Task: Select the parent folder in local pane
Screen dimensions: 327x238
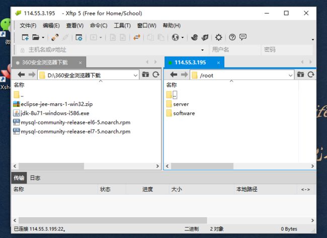Action: point(18,95)
